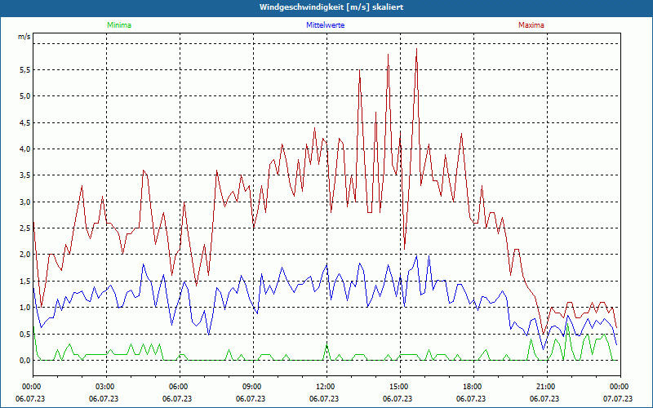Click the '03:00' time axis label
The image size is (653, 408).
106,387
